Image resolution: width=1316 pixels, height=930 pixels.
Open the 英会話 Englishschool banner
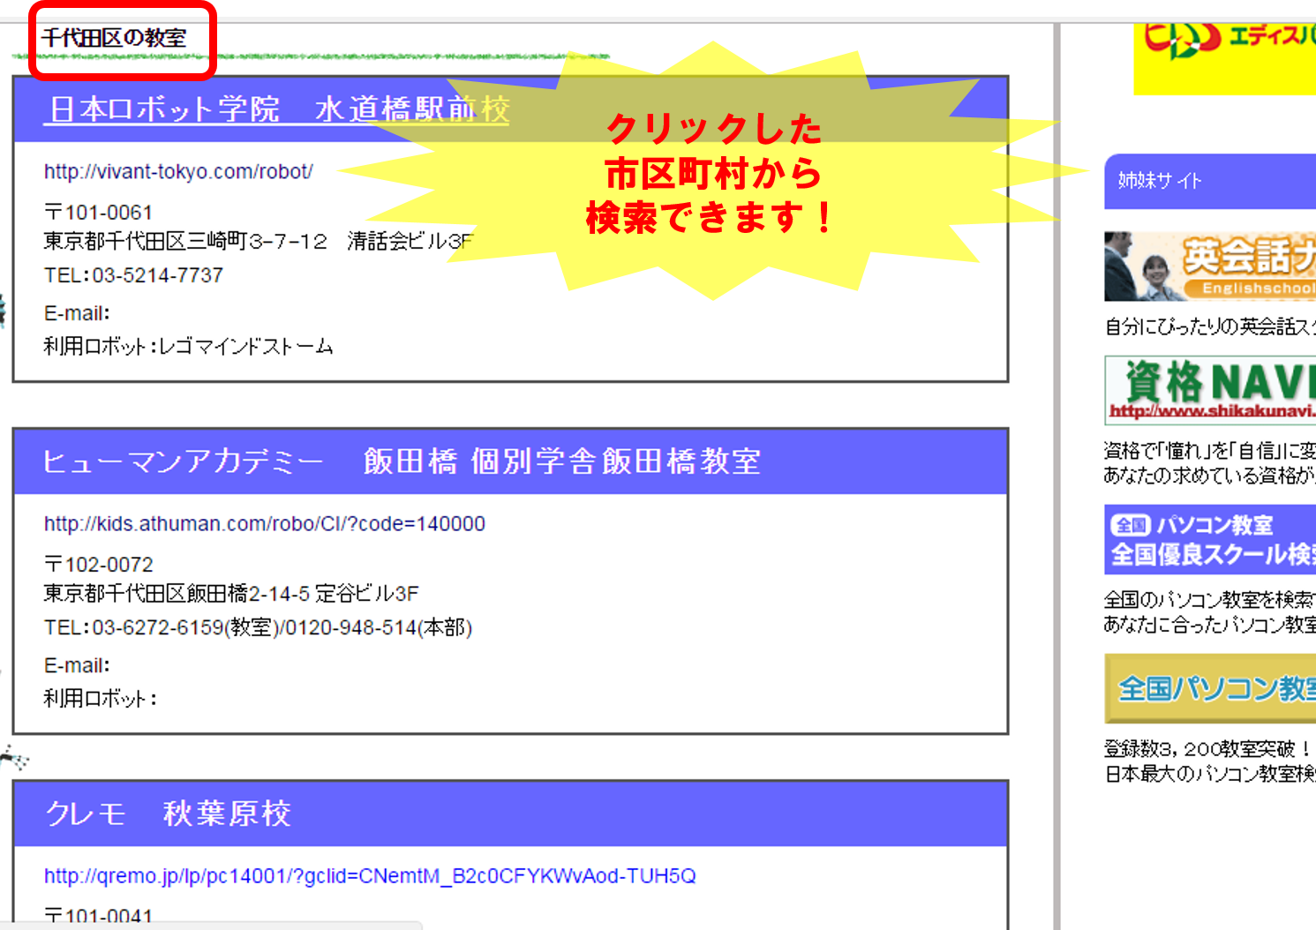1209,266
